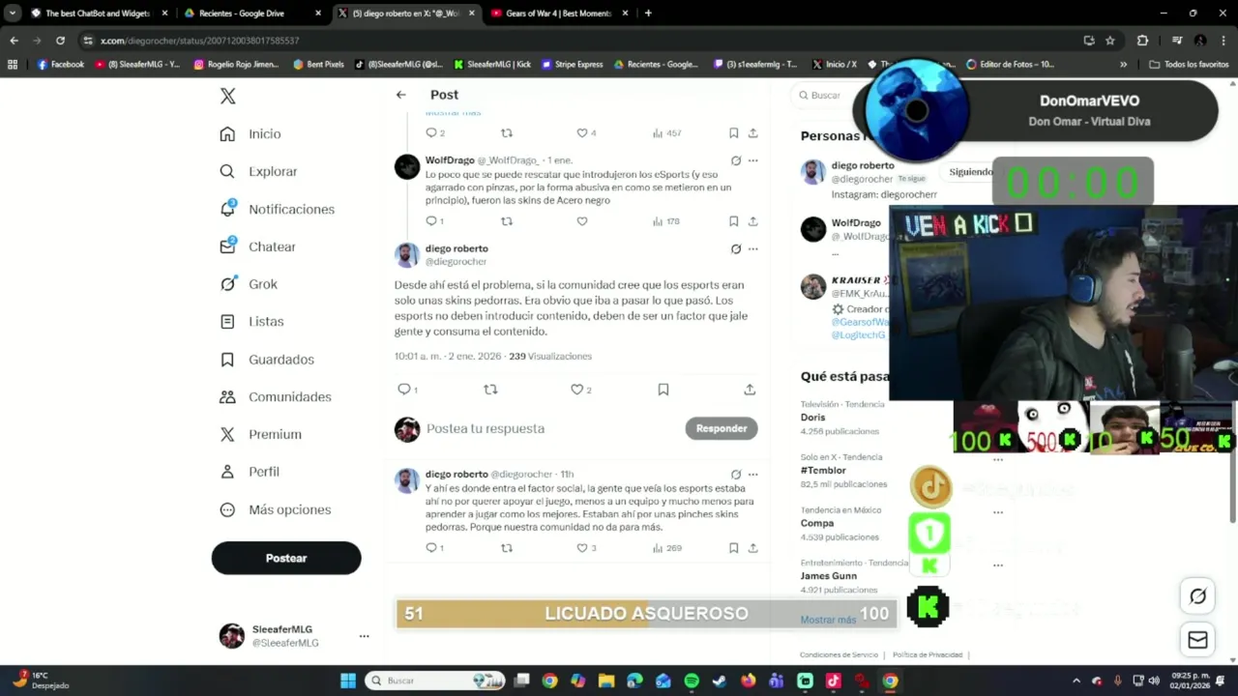Repost the main diego roberto post
Image resolution: width=1238 pixels, height=696 pixels.
pyautogui.click(x=490, y=390)
